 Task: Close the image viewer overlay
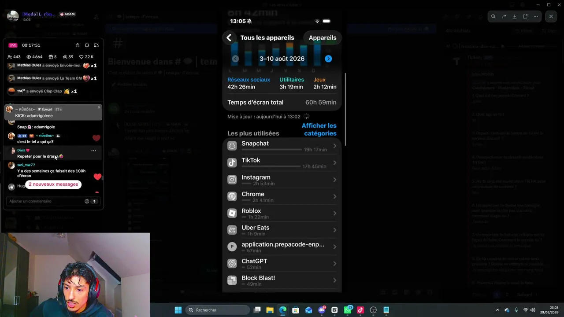[x=551, y=16]
